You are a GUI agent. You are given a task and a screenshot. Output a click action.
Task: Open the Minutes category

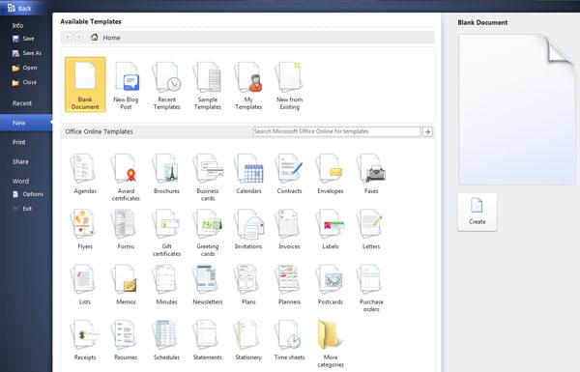point(167,285)
